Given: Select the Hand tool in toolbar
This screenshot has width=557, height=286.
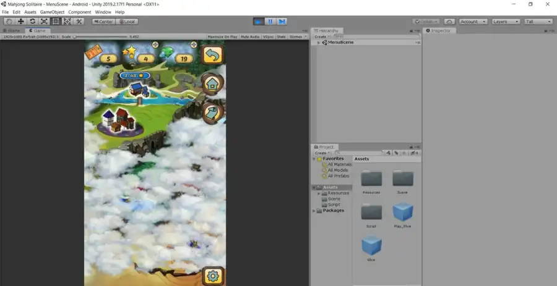Looking at the screenshot, I should (x=9, y=22).
